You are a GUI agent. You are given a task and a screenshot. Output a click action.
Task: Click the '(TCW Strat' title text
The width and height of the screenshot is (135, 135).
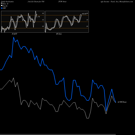point(62,2)
